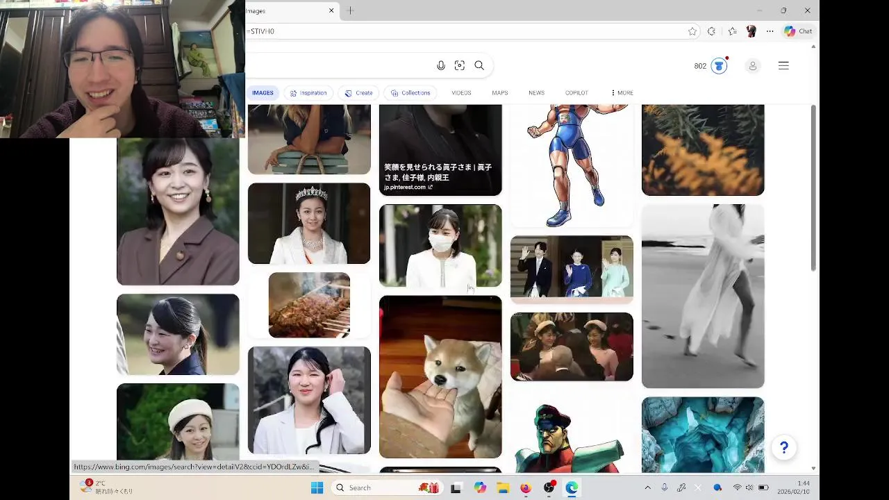Open Firefox from the taskbar

[526, 488]
